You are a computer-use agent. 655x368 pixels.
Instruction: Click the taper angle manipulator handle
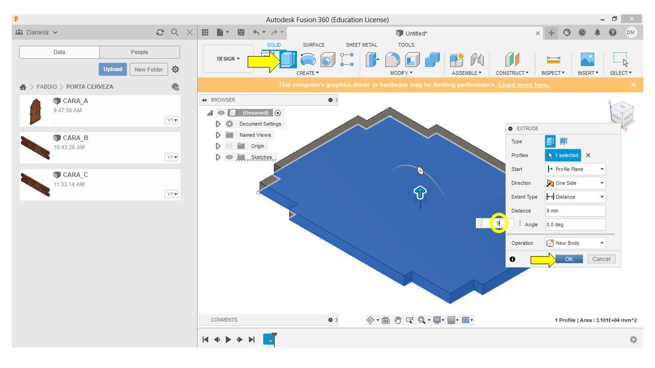(x=420, y=170)
